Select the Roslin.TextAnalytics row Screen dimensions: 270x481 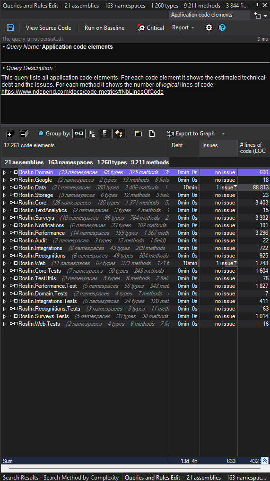pos(135,210)
